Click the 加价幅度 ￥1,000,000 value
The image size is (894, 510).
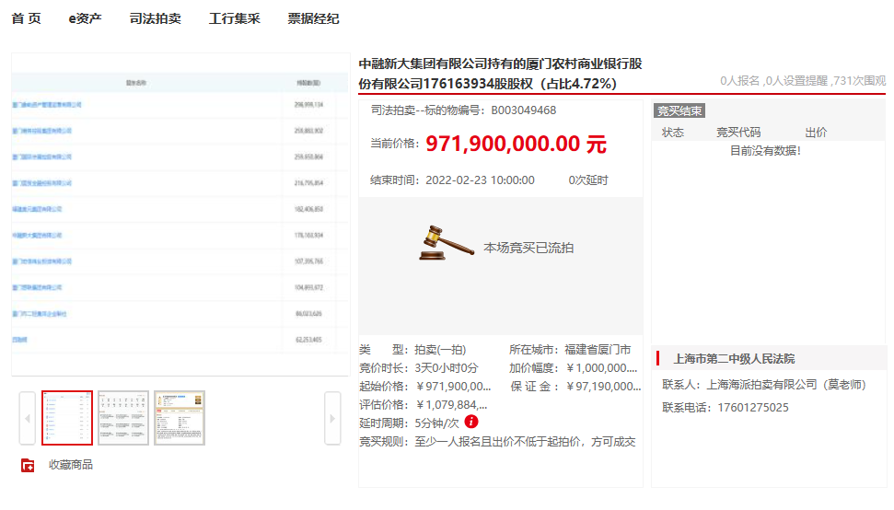point(601,368)
